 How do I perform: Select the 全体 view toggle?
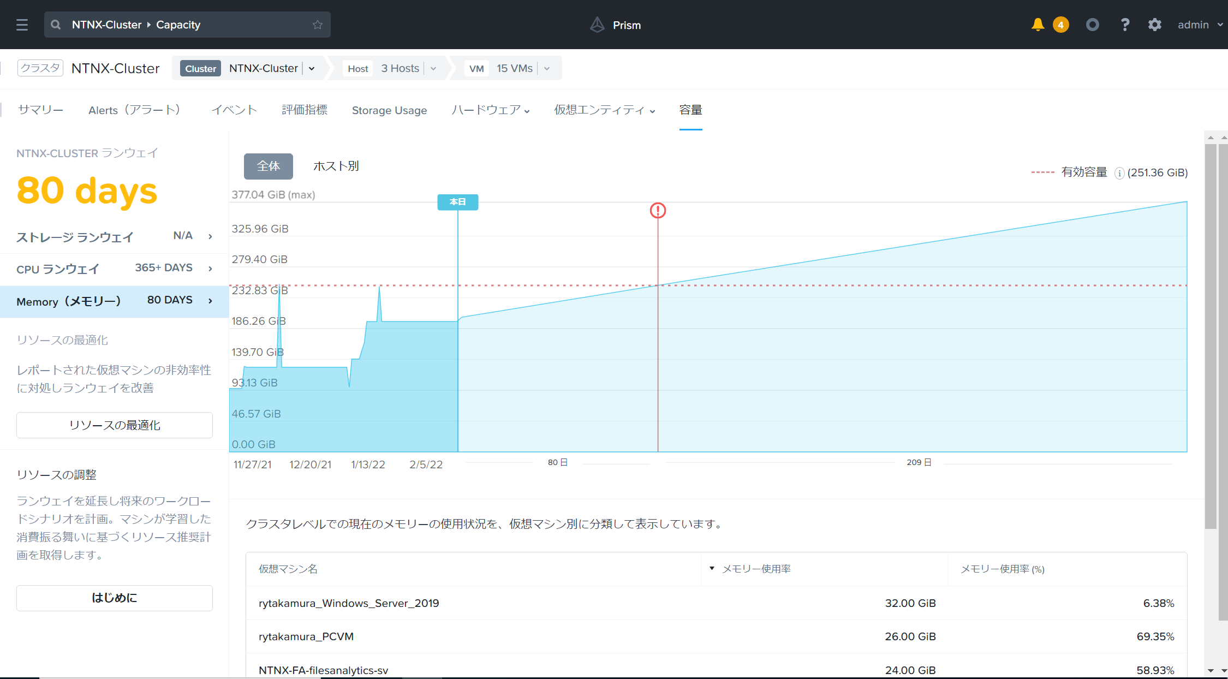[268, 166]
